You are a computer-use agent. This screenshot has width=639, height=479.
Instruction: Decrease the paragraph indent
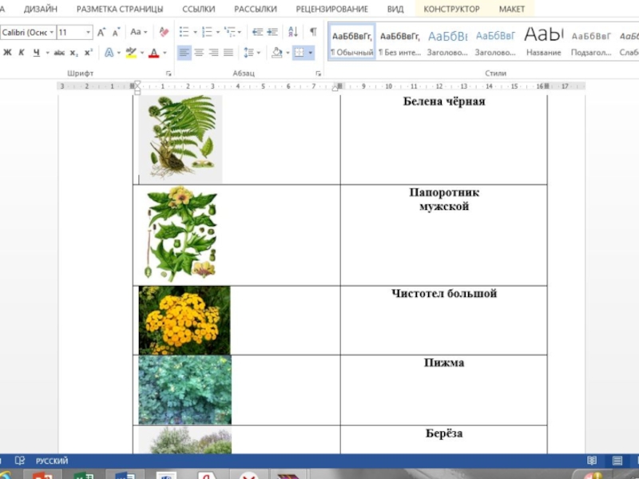257,33
